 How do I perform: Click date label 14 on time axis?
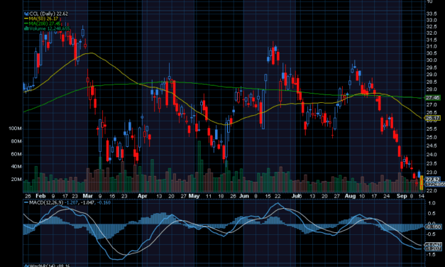pyautogui.click(x=421, y=196)
